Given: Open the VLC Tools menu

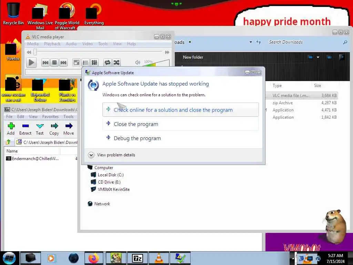Looking at the screenshot, I should (103, 44).
